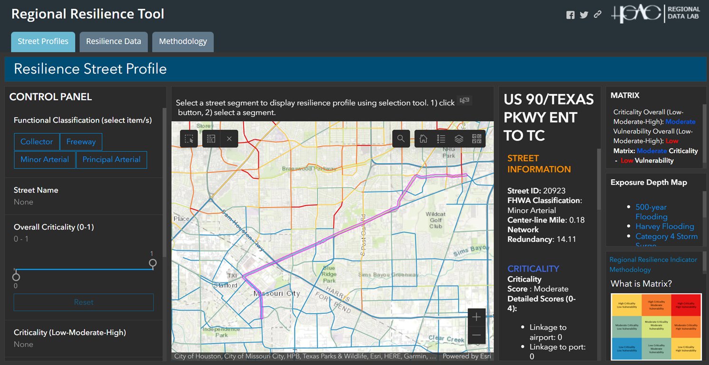
Task: Zoom in on the map
Action: 476,317
